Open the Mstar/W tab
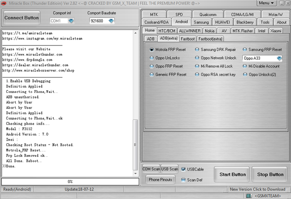The height and width of the screenshot is (199, 291). click(x=276, y=15)
